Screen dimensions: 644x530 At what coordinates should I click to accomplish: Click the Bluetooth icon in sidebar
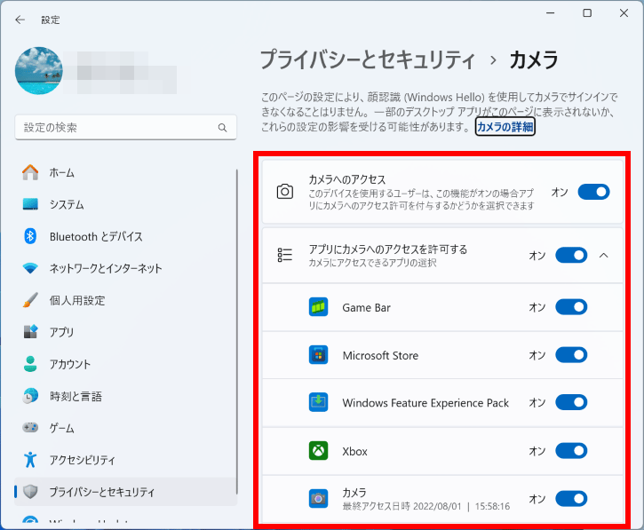click(x=30, y=236)
